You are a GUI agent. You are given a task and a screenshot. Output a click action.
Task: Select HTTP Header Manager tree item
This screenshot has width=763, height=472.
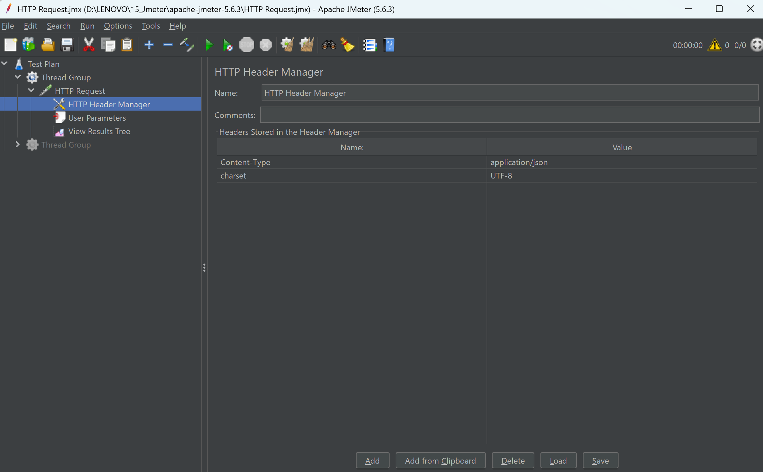pyautogui.click(x=109, y=104)
